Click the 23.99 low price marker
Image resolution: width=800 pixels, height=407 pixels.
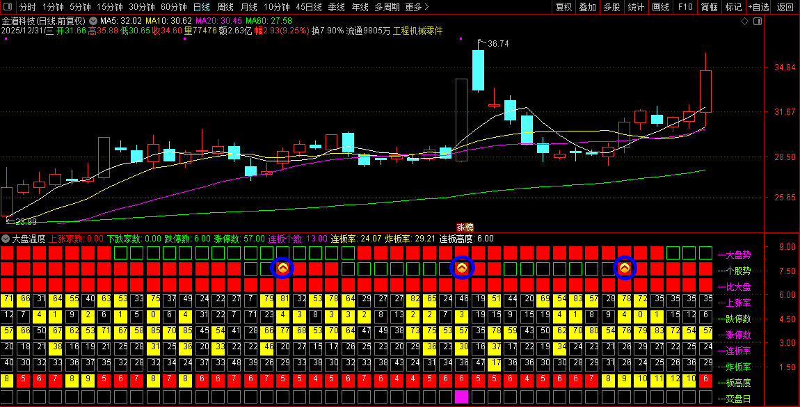click(x=26, y=222)
